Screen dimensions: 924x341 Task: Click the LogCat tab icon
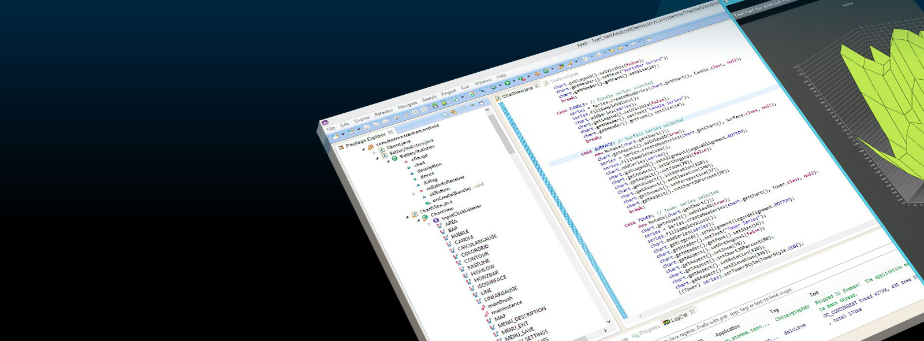(666, 321)
